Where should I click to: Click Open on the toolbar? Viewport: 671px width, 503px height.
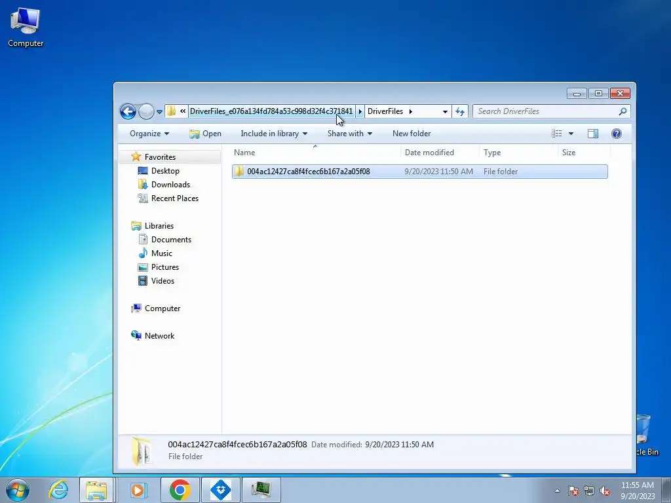coord(205,134)
